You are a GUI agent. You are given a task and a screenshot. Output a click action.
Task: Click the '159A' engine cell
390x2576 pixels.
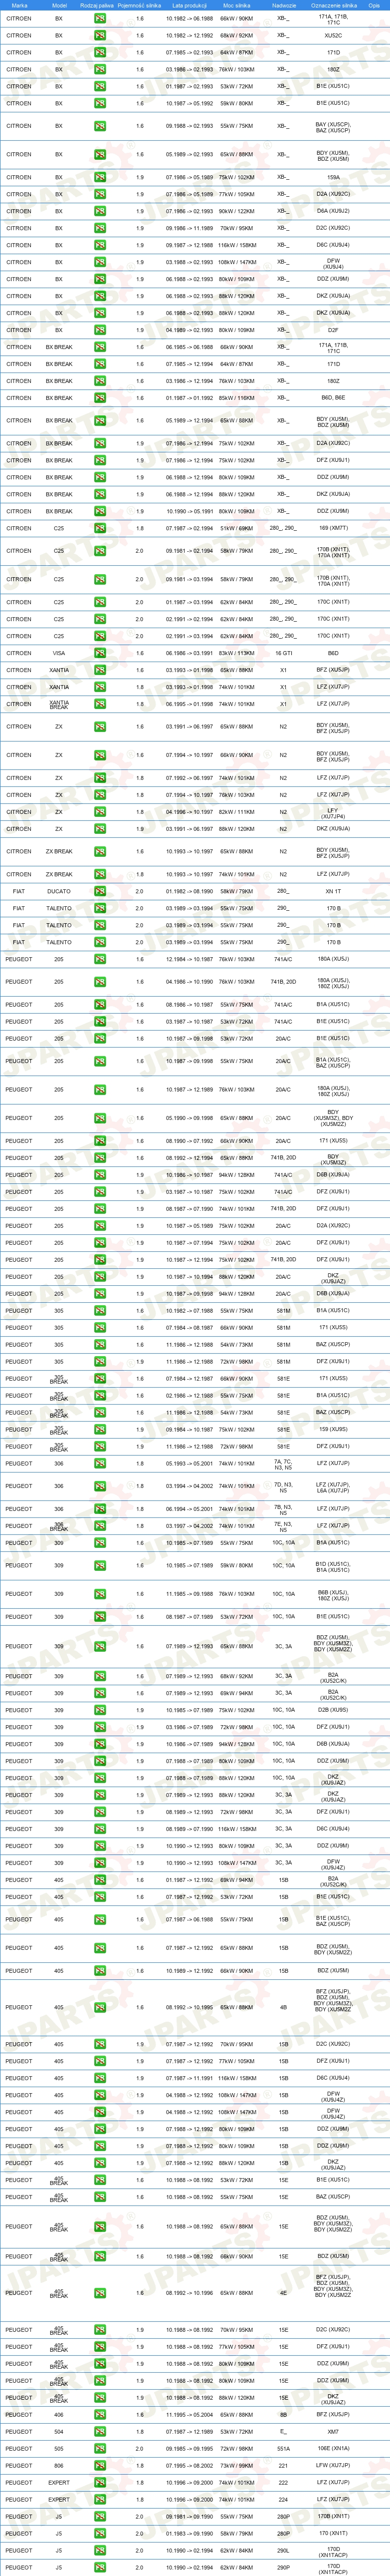(333, 177)
